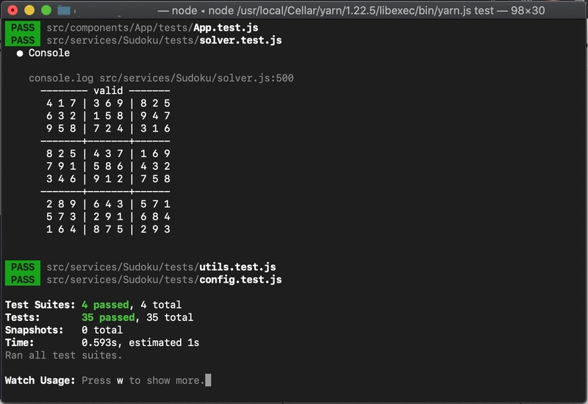Viewport: 588px width, 404px height.
Task: Click the terminal window title text
Action: (x=351, y=10)
